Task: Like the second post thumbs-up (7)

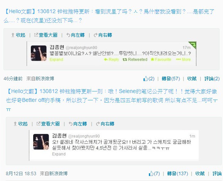Action: tap(154, 174)
